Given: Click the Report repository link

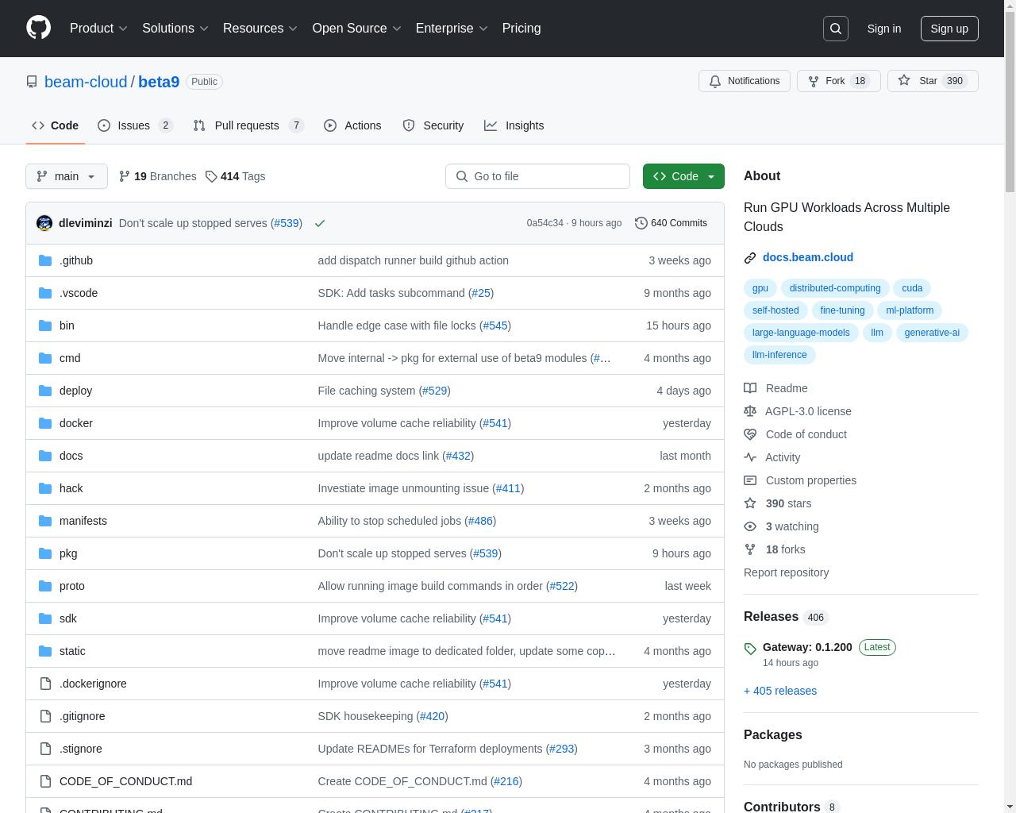Looking at the screenshot, I should pyautogui.click(x=786, y=572).
